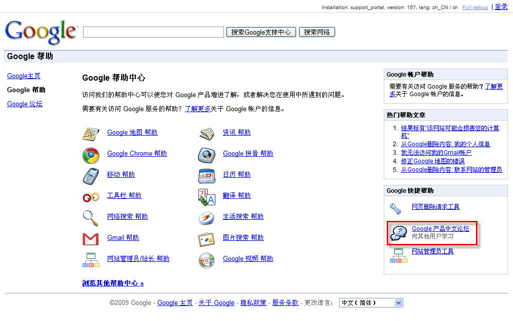Click the news newspaper icon
This screenshot has height=321, width=513.
207,134
